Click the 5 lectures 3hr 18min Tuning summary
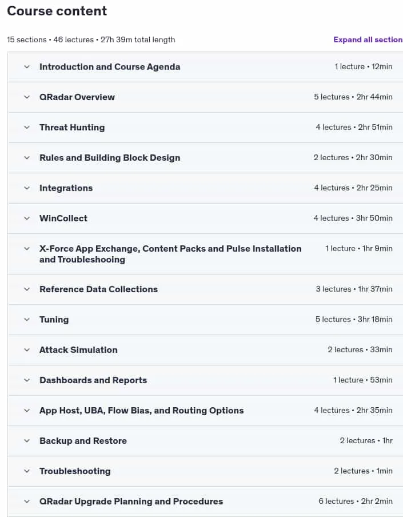403x517 pixels. coord(354,320)
